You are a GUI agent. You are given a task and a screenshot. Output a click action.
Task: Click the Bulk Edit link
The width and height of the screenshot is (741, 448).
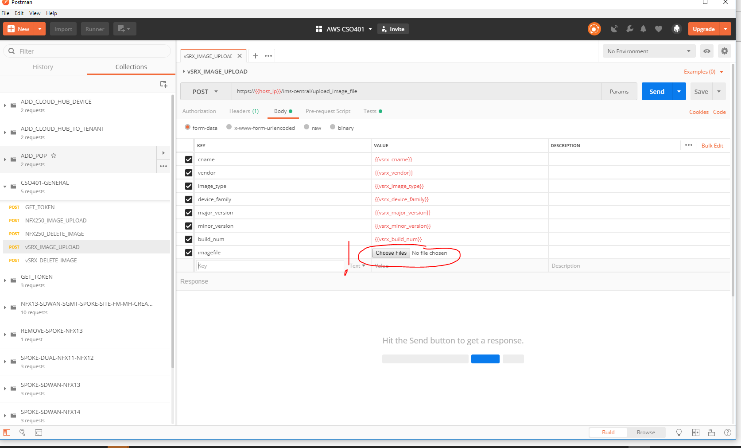712,145
